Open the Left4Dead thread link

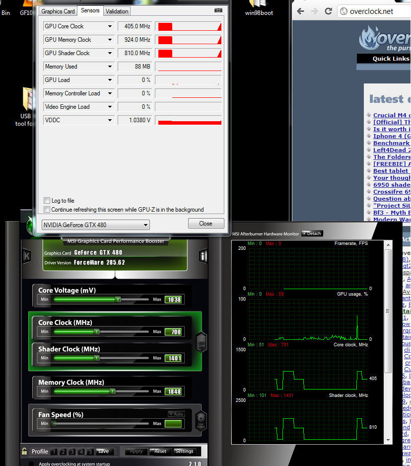tap(392, 150)
